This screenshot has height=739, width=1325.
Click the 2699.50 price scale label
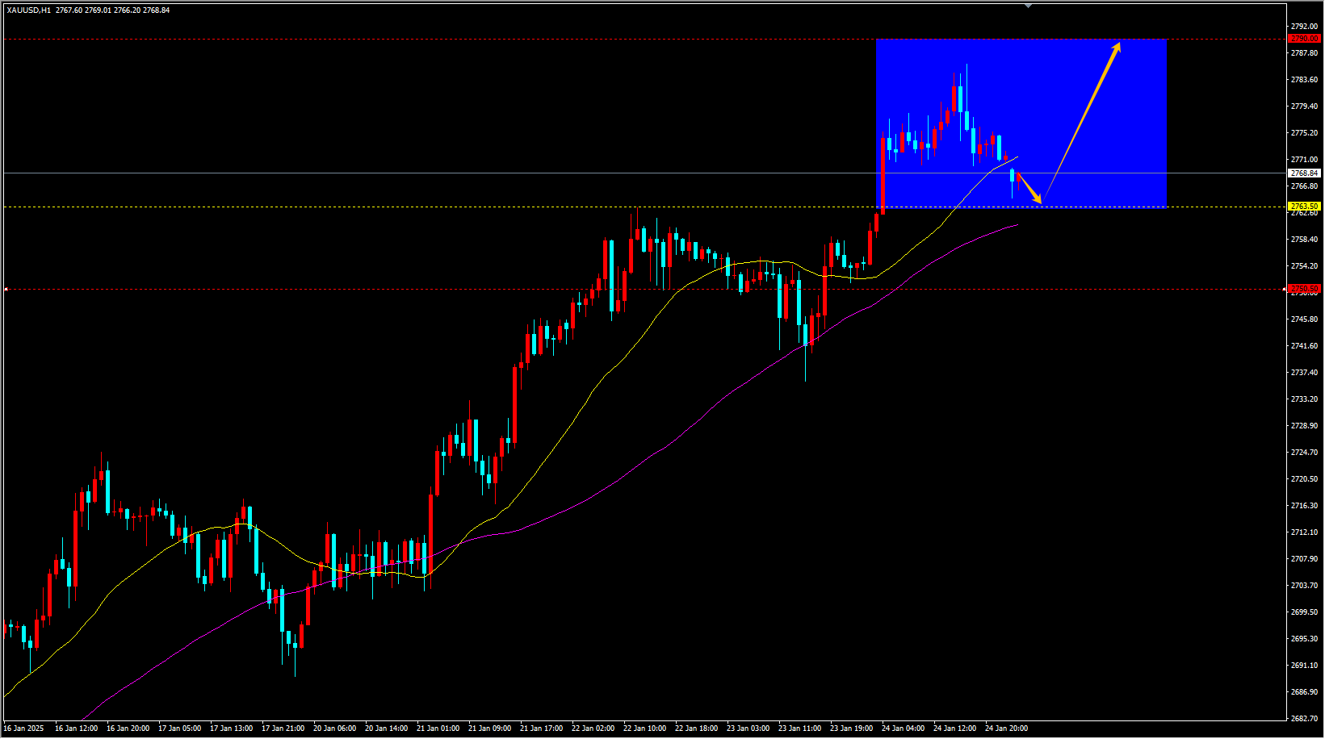point(1305,612)
